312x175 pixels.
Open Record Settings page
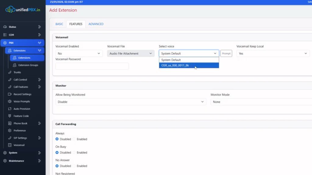(23, 94)
